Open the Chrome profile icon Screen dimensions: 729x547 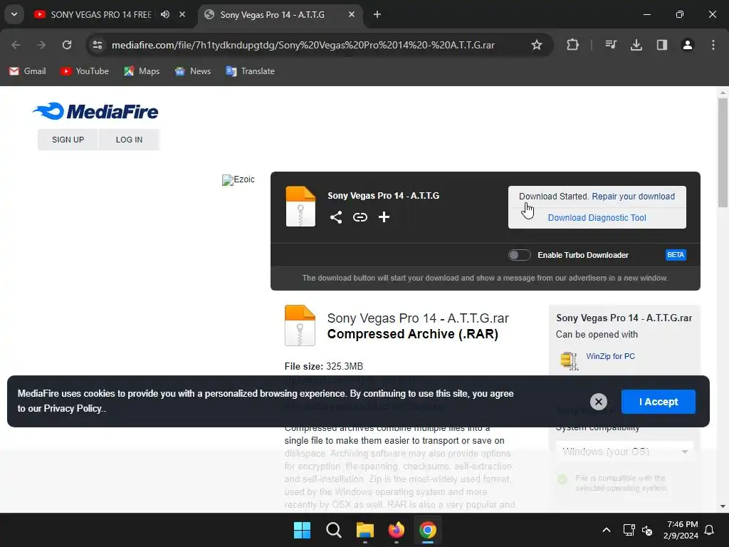688,45
